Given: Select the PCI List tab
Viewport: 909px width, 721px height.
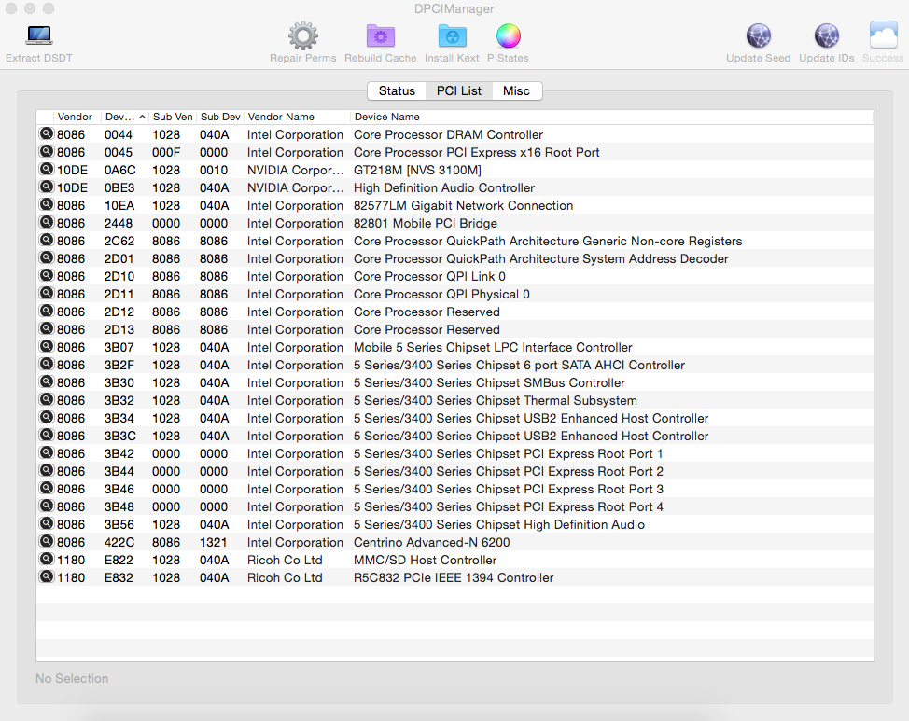Looking at the screenshot, I should pos(459,90).
